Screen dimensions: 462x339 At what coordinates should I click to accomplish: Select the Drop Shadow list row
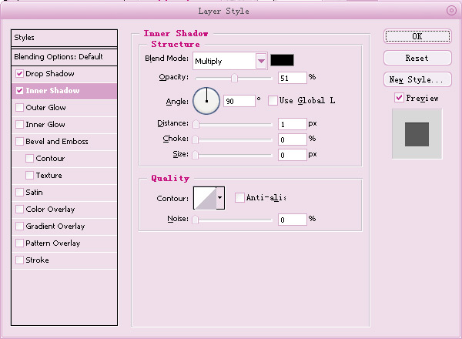point(64,74)
